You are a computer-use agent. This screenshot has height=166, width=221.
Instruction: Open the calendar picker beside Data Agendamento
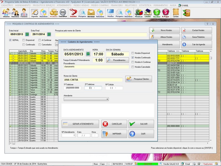coord(88,54)
